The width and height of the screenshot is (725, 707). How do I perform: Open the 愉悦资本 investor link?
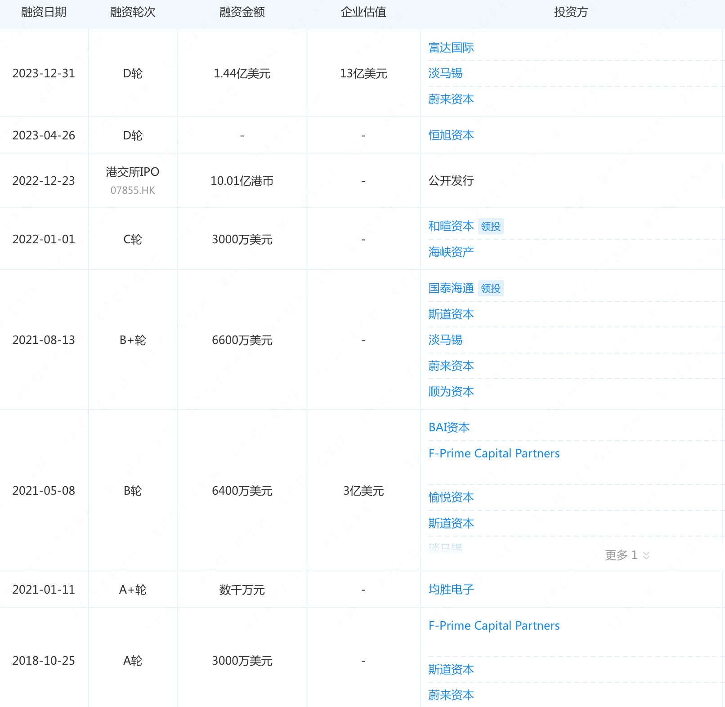[x=451, y=497]
